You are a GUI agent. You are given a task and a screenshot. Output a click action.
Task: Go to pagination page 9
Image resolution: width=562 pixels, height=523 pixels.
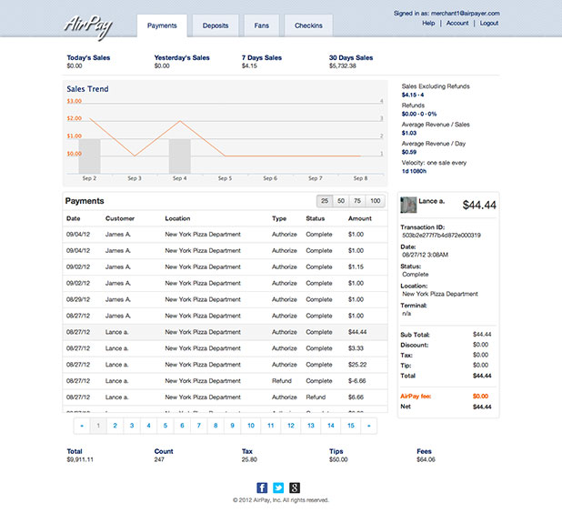tap(232, 426)
